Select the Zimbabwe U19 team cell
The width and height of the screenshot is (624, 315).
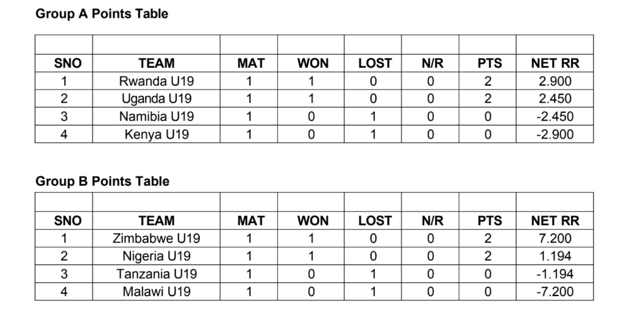point(157,238)
